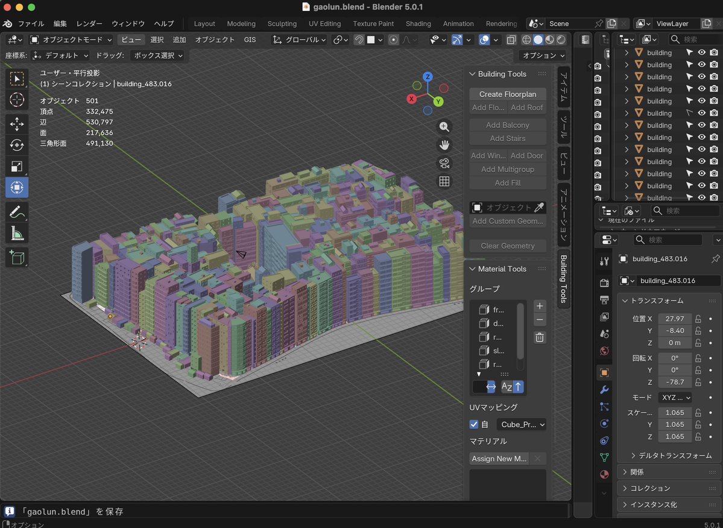Open the Cube_Pr projection dropdown
The height and width of the screenshot is (528, 723).
point(521,424)
